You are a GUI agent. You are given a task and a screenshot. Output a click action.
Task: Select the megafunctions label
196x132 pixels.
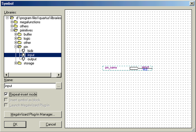[x=30, y=22]
